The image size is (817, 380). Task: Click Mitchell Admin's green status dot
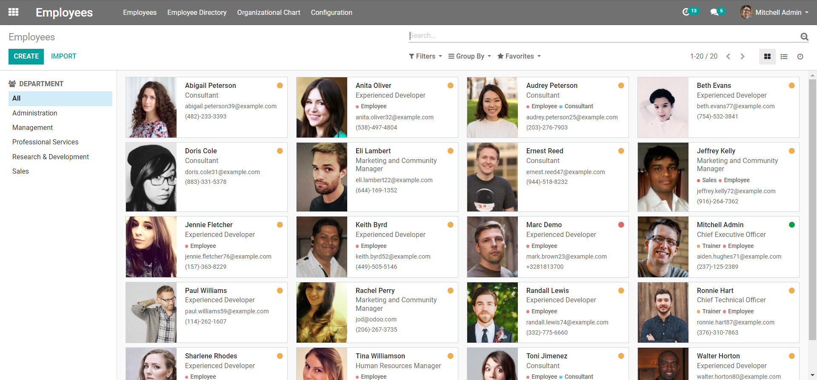click(x=792, y=225)
